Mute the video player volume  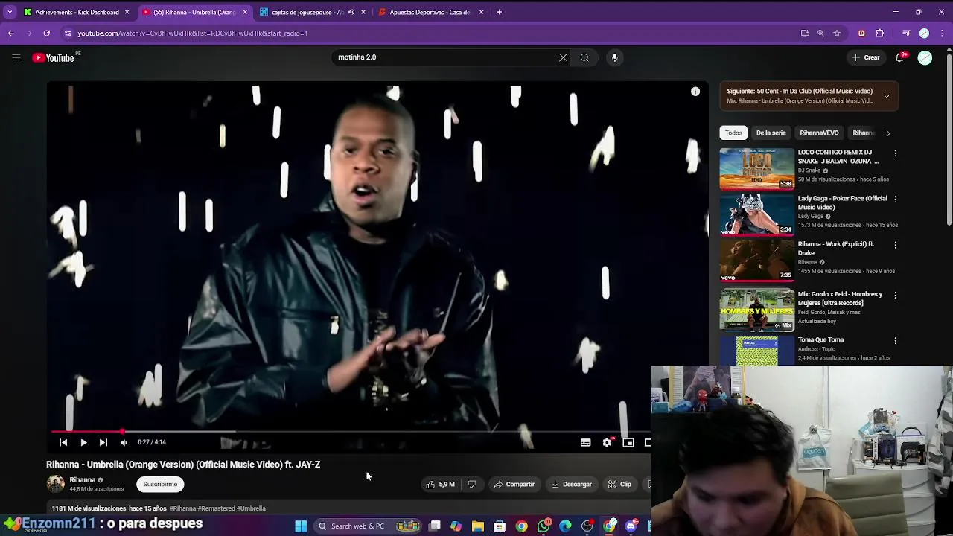(x=124, y=442)
